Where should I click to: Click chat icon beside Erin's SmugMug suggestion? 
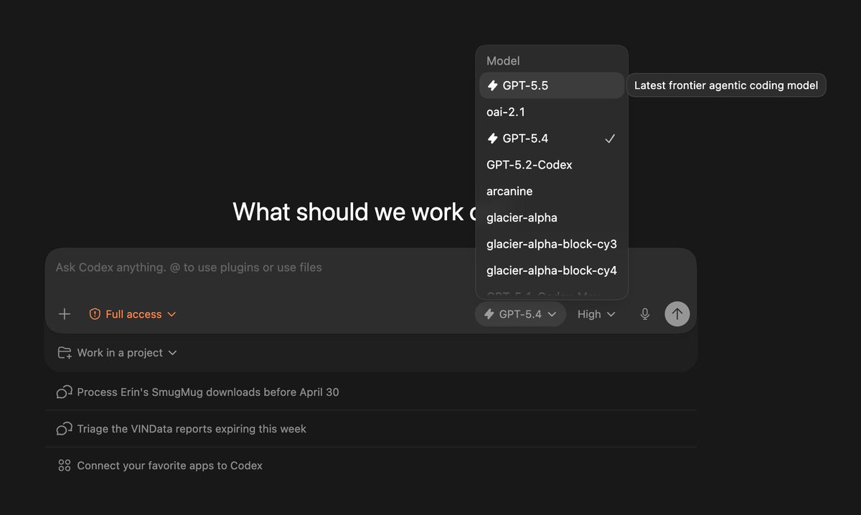(x=65, y=392)
